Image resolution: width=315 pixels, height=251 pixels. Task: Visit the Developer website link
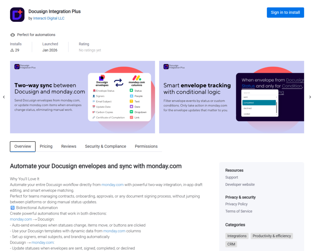(240, 184)
